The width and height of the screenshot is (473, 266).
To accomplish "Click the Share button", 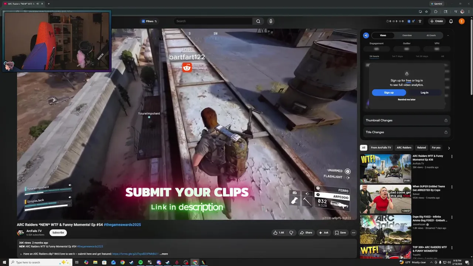I will click(306, 233).
